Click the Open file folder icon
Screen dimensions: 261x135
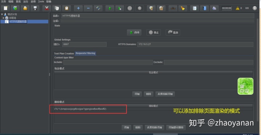pyautogui.click(x=25, y=8)
